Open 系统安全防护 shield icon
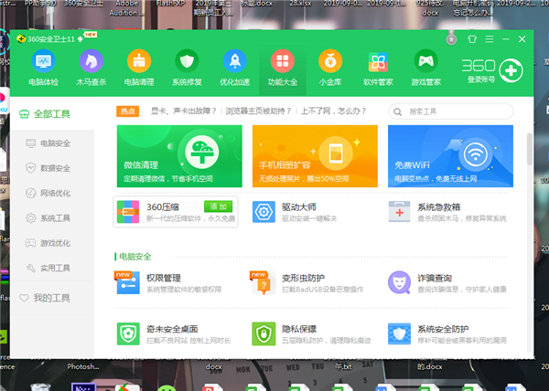 399,333
